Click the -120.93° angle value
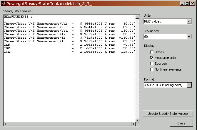Image resolution: width=197 pixels, height=130 pixels. coord(127,48)
